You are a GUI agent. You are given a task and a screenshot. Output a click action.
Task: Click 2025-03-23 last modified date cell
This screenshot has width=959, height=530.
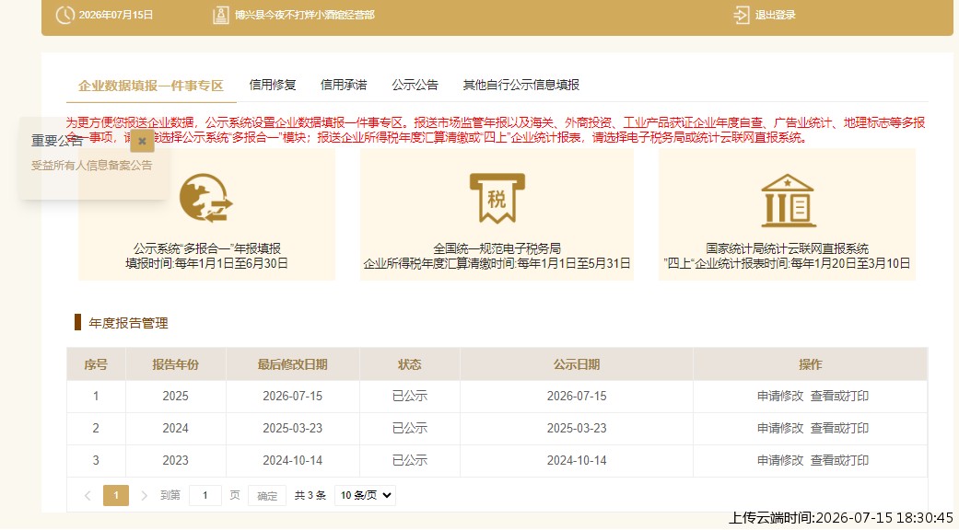pos(292,429)
